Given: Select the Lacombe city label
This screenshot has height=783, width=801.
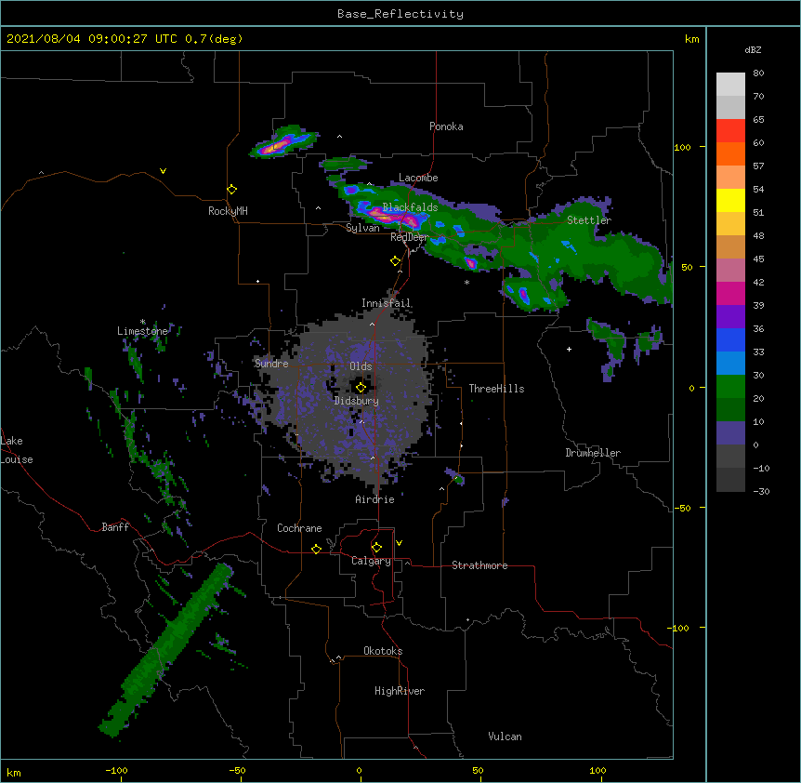Looking at the screenshot, I should click(418, 178).
